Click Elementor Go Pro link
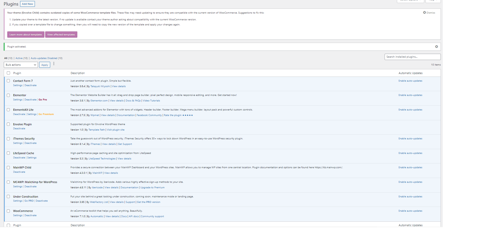Image resolution: width=482 pixels, height=237 pixels. (43, 100)
